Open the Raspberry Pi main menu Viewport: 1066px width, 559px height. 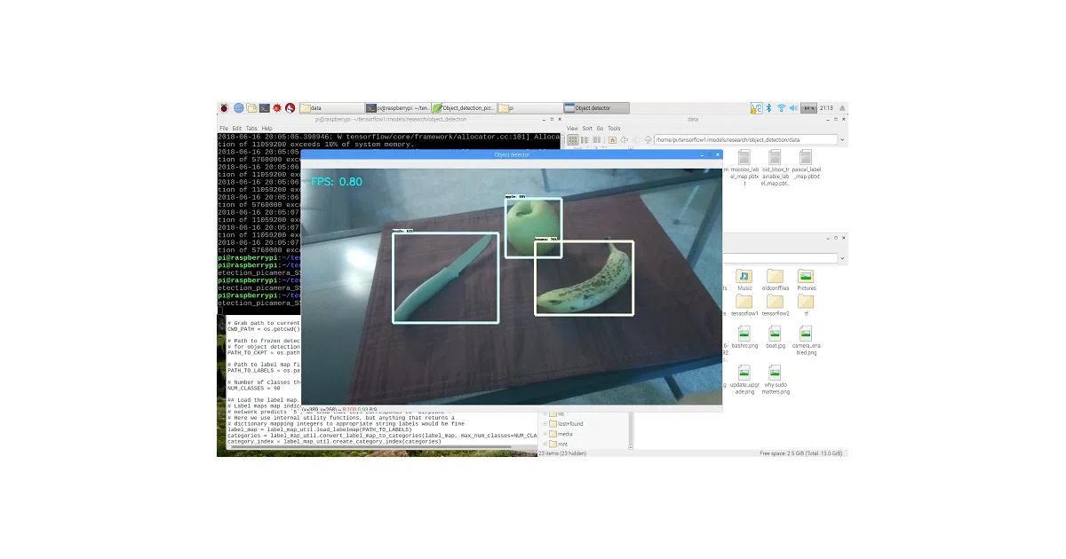224,108
